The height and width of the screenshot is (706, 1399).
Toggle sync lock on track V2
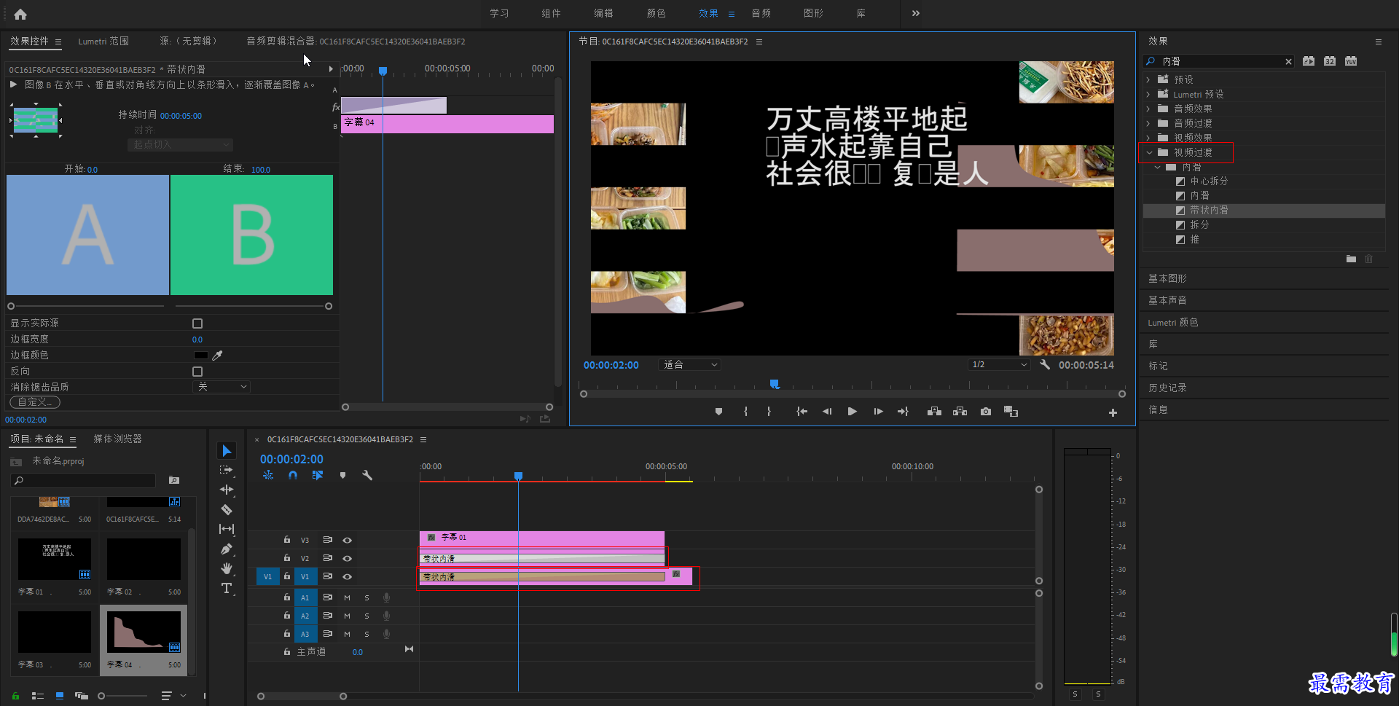327,558
